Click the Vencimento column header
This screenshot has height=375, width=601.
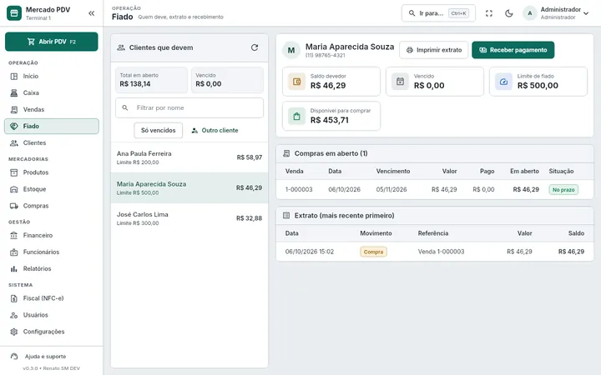[x=393, y=171]
